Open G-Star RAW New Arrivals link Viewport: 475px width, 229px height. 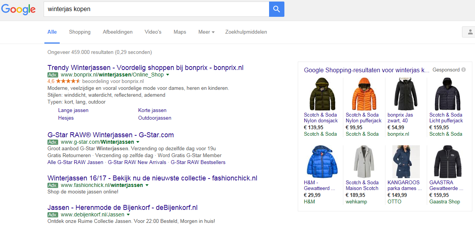pos(137,162)
